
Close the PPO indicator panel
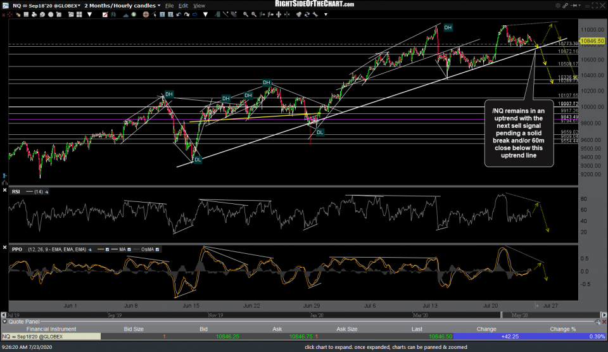(x=4, y=247)
